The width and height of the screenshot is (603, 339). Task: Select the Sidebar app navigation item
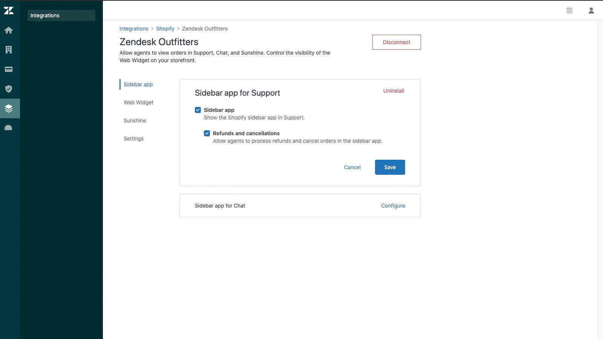138,84
